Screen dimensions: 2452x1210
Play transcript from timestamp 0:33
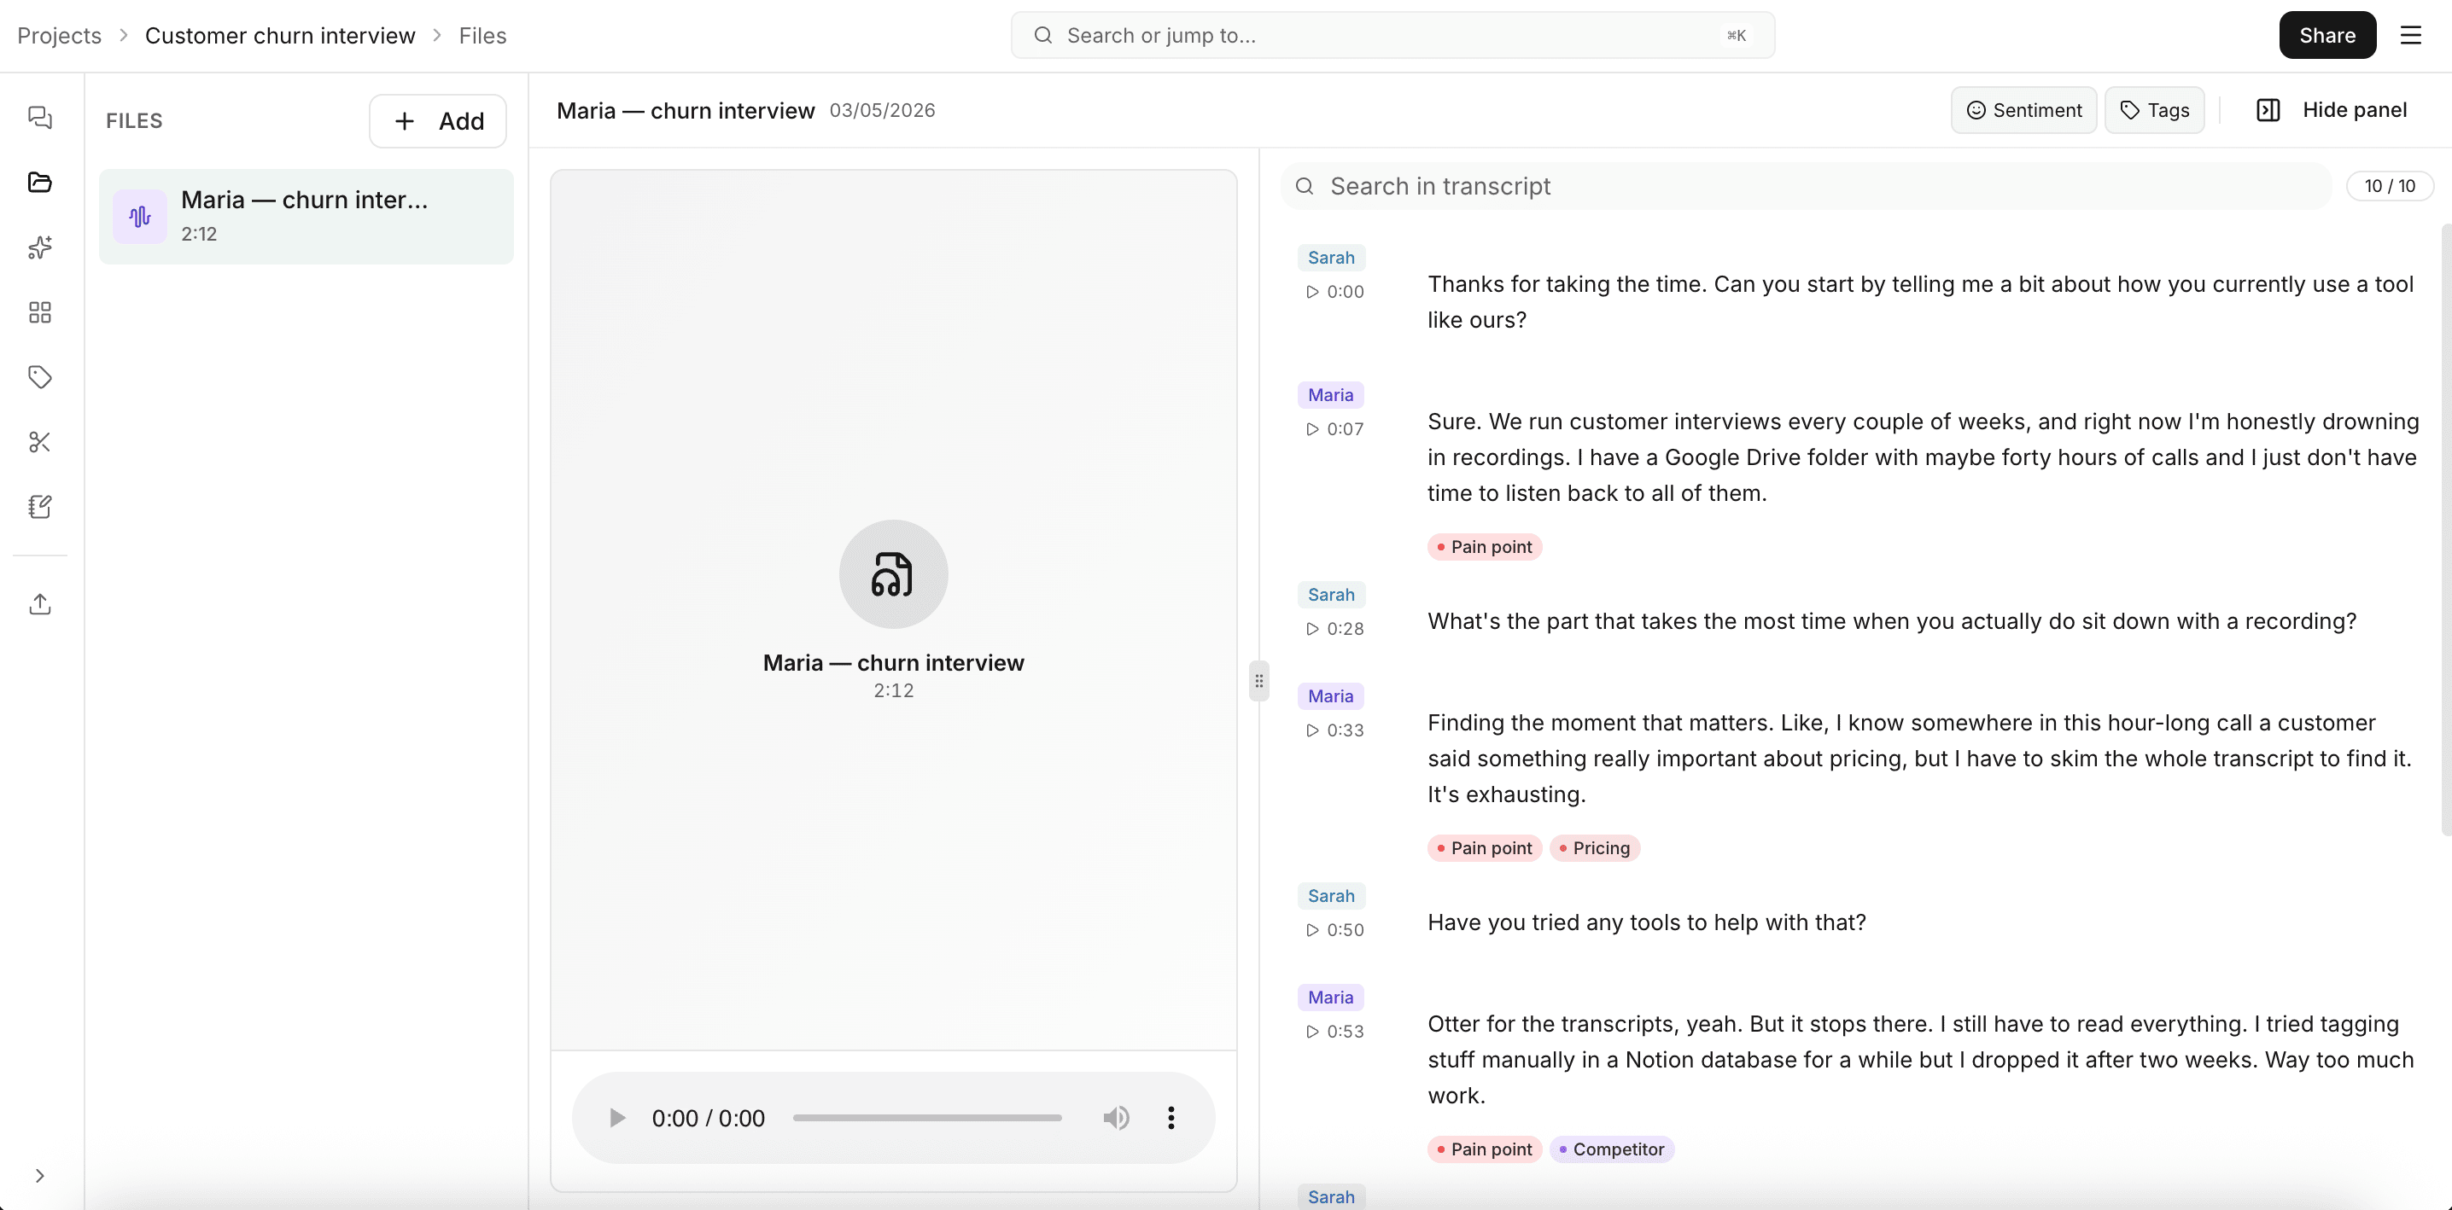1334,730
